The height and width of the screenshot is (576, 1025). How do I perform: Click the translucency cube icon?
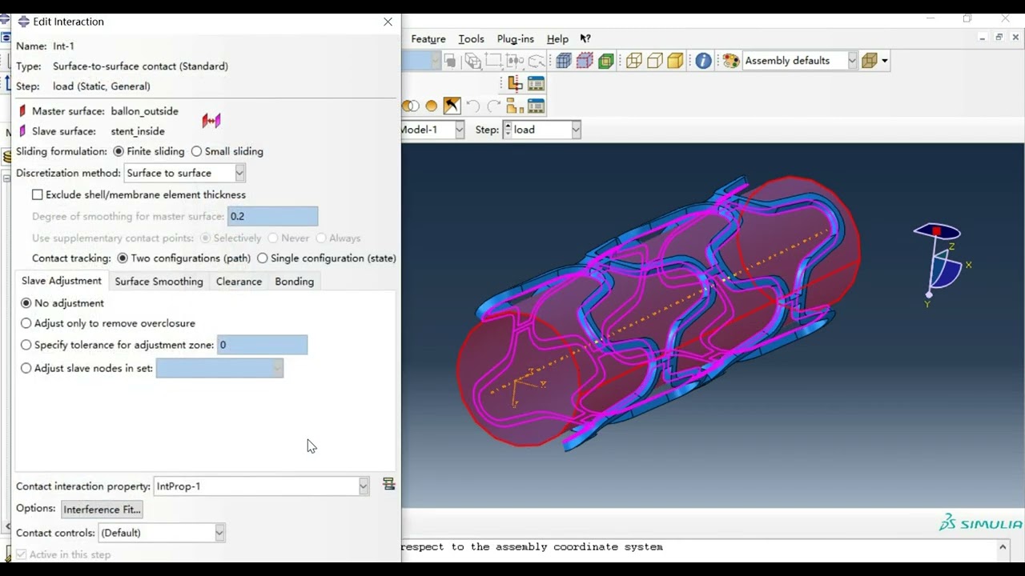click(870, 61)
